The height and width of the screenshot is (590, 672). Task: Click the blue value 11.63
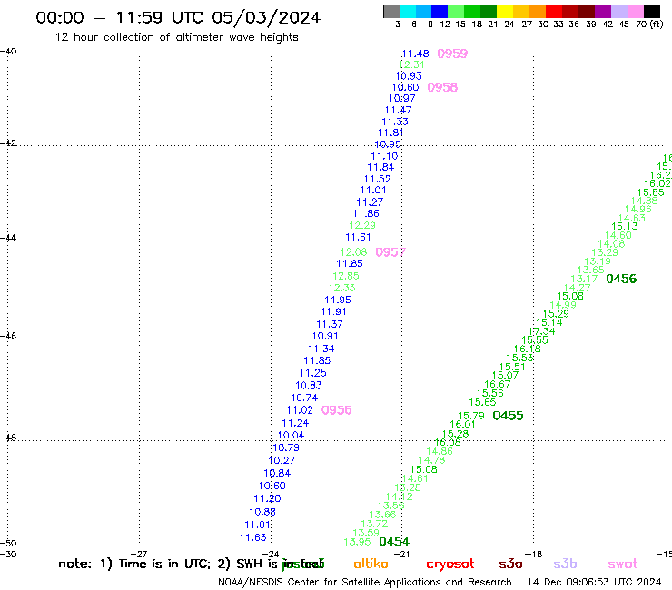coord(252,537)
